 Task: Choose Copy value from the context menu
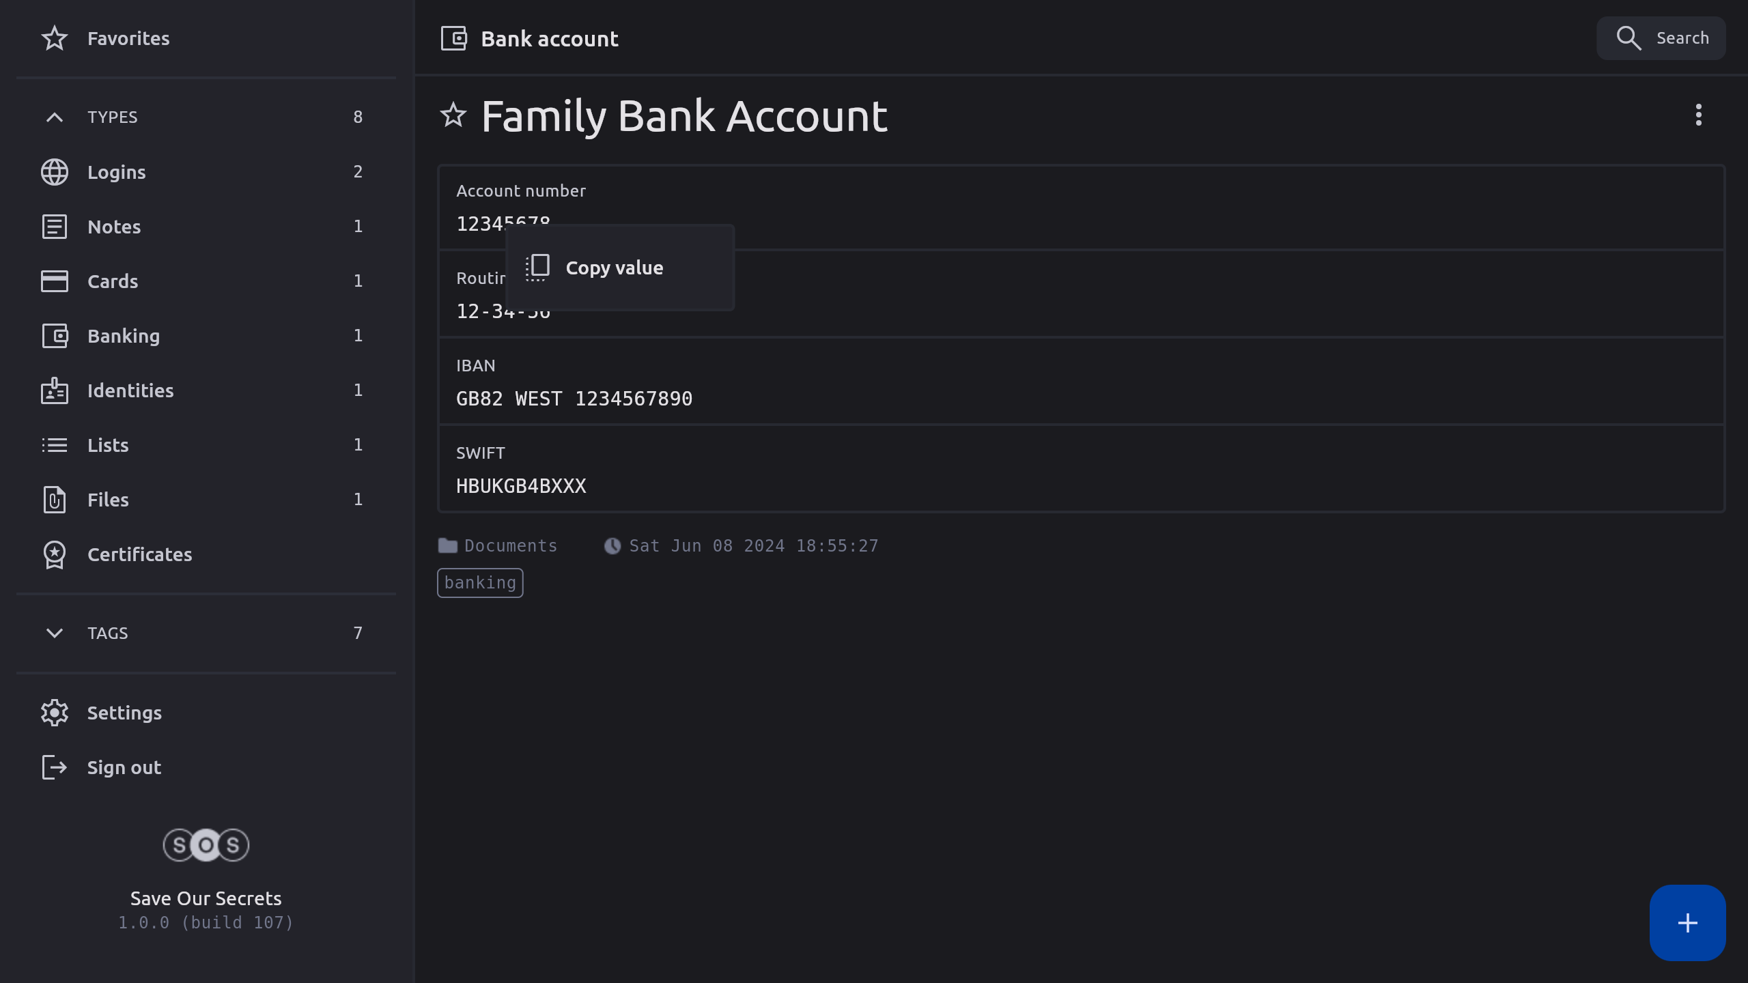(x=613, y=268)
